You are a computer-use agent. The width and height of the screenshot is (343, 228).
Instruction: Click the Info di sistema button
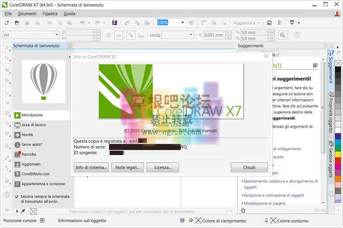[91, 167]
